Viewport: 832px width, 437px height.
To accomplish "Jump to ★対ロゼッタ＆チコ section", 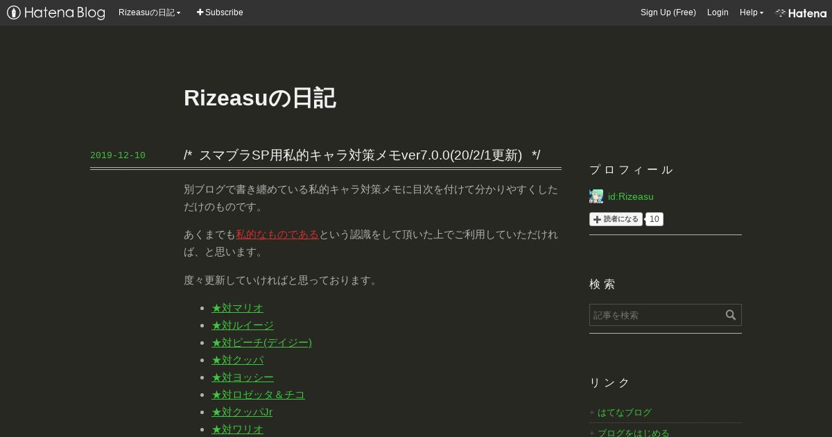I will pos(258,395).
